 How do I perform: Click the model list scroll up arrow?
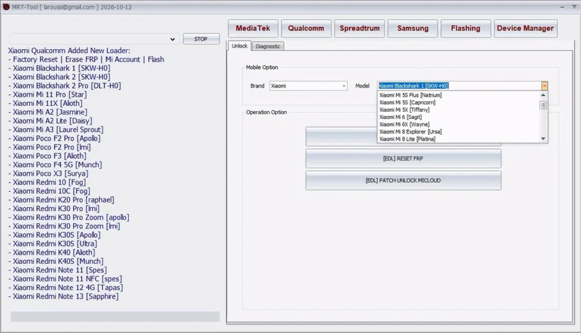tap(543, 95)
